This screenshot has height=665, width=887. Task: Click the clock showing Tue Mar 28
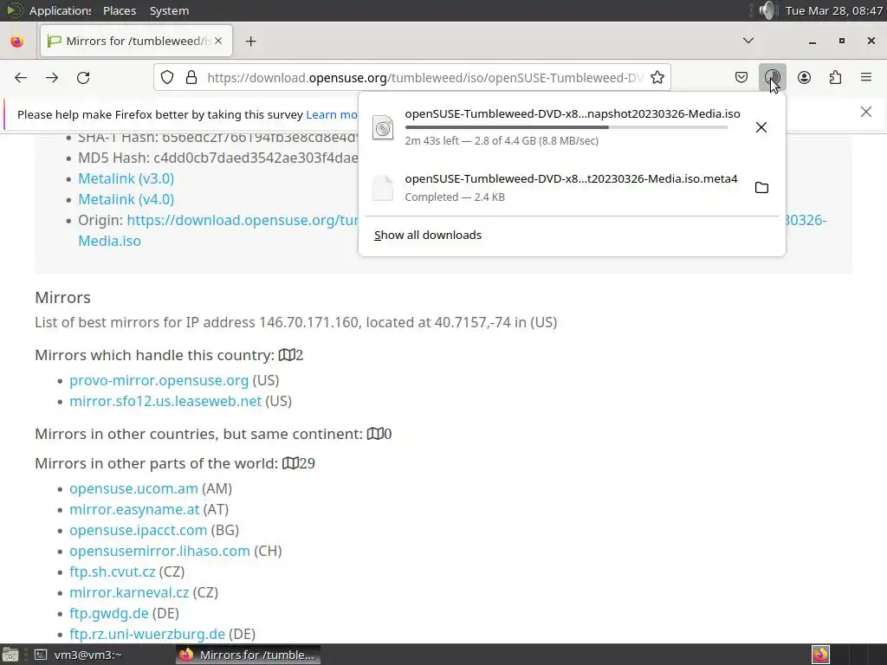(x=834, y=10)
